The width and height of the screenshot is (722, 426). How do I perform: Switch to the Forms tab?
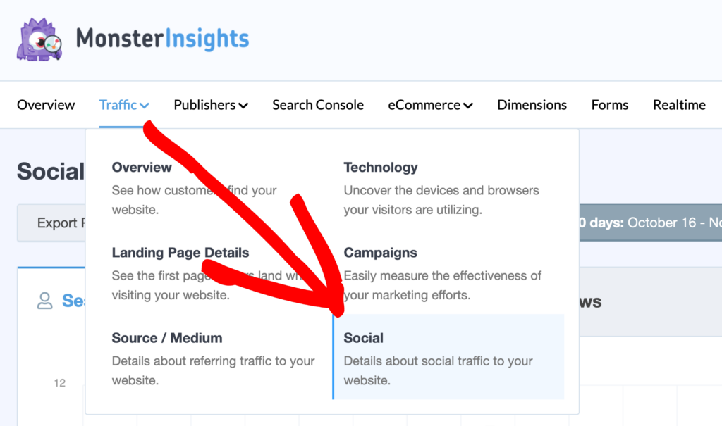610,105
